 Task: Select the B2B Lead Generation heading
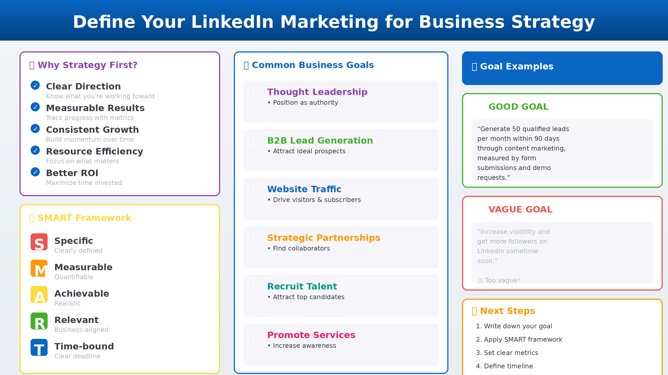pyautogui.click(x=320, y=141)
